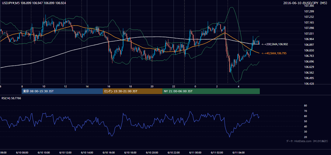Click the '6/10 22:00' date axis label

(x=174, y=152)
